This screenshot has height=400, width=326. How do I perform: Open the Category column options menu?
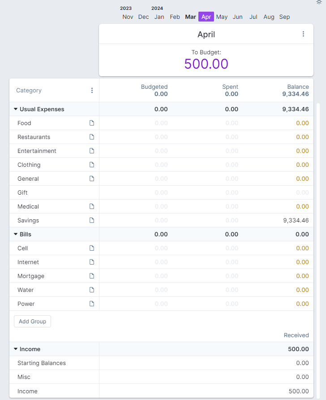pyautogui.click(x=92, y=90)
